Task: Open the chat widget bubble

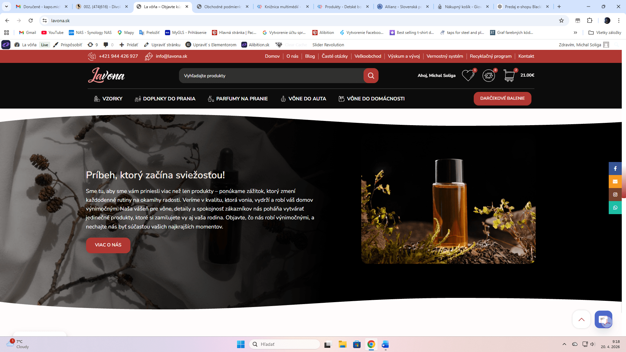Action: click(603, 319)
